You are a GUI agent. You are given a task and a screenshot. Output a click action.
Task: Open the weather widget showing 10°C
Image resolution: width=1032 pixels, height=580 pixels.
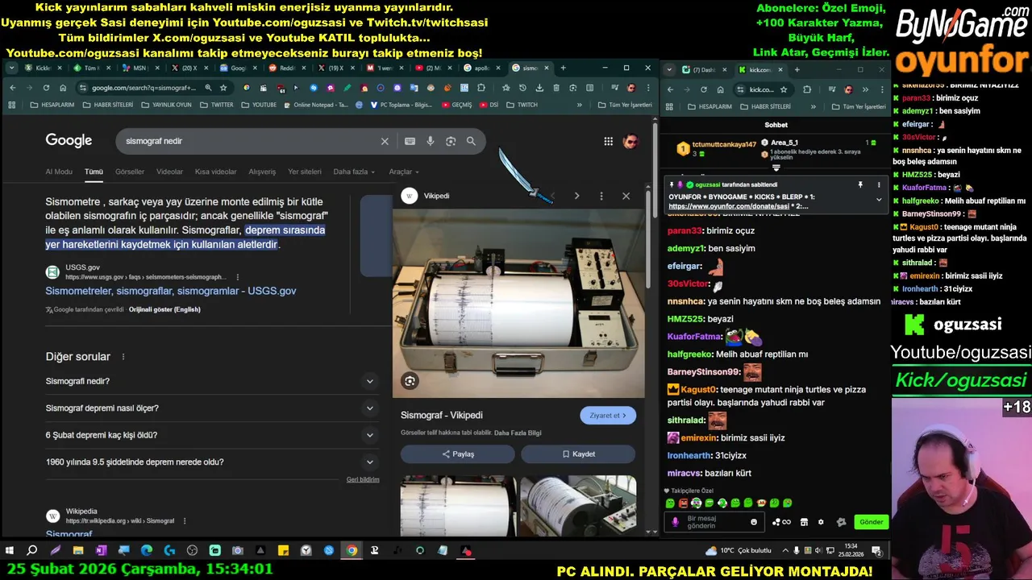click(x=738, y=551)
